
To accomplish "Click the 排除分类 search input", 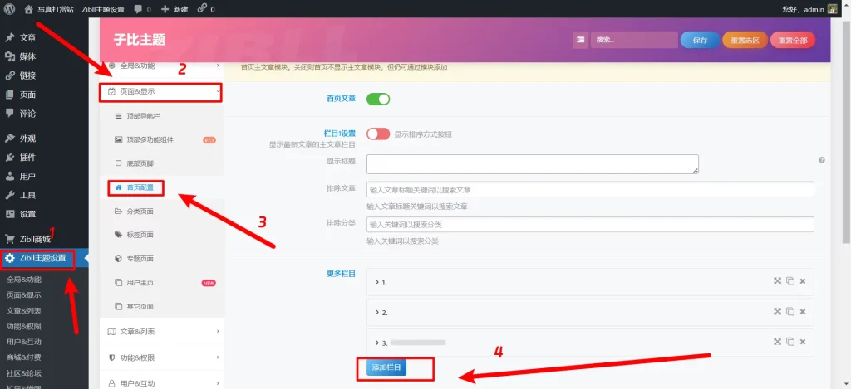I will 591,224.
